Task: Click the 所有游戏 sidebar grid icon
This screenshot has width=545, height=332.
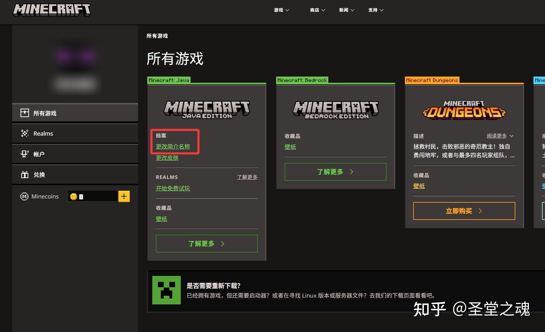Action: click(25, 113)
